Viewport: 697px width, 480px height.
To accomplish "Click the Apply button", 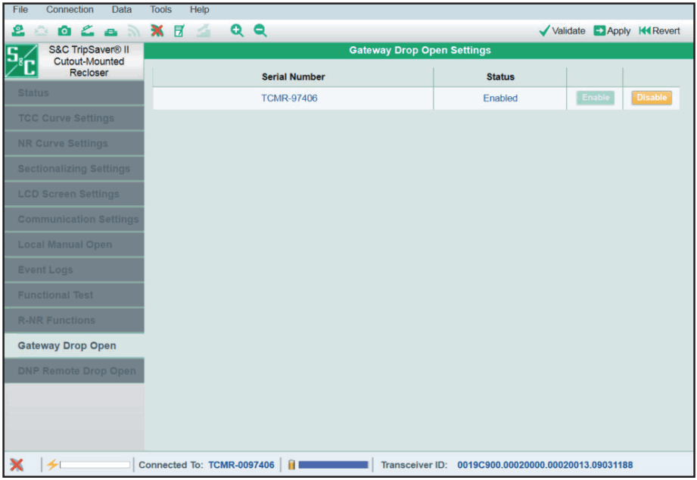I will point(612,31).
